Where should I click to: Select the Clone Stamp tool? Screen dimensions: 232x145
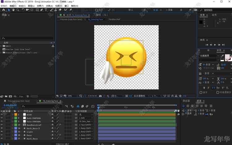point(56,10)
